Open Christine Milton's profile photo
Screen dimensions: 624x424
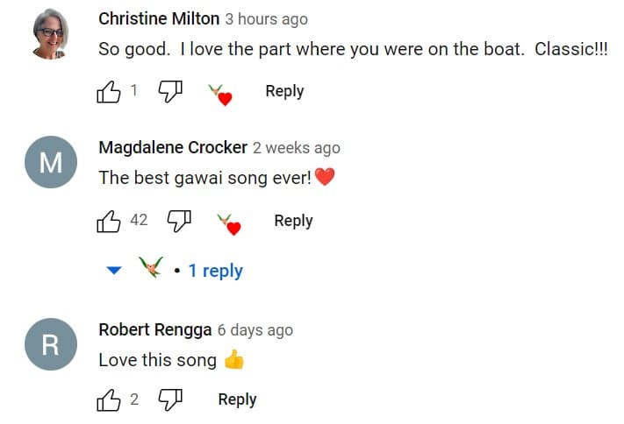pos(51,34)
